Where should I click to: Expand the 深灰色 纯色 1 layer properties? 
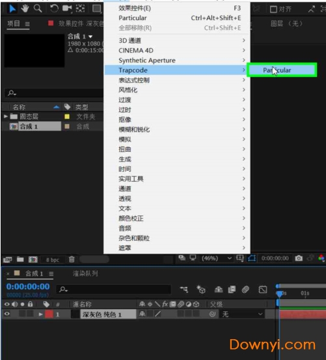point(40,314)
